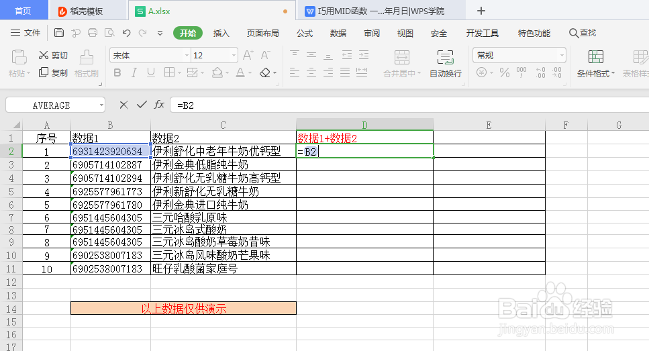The image size is (649, 351).
Task: Toggle Italic formatting
Action: tap(134, 73)
